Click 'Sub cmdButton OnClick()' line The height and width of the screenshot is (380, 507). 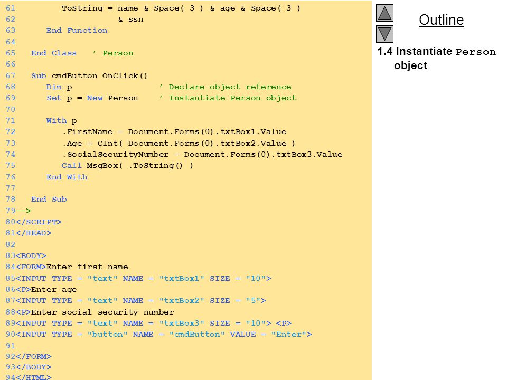tap(89, 75)
